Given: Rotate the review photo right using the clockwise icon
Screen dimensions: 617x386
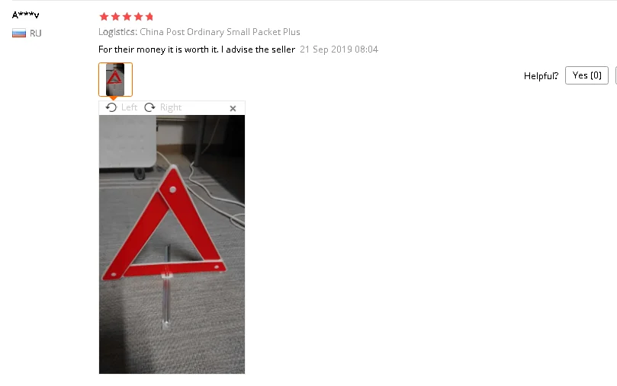Looking at the screenshot, I should tap(149, 107).
